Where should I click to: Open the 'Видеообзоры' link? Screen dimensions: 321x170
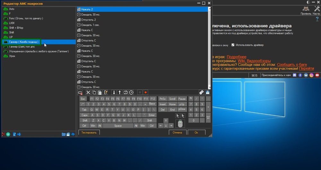pos(258,61)
